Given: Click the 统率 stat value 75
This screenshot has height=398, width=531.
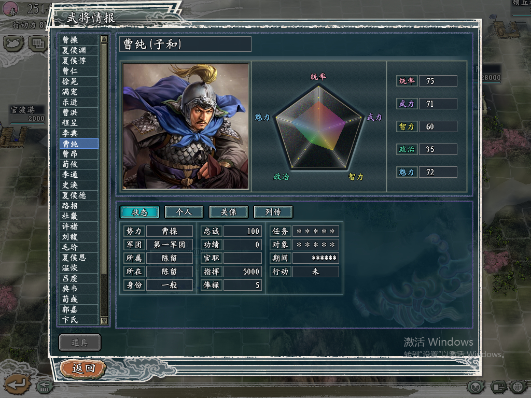Looking at the screenshot, I should 438,81.
